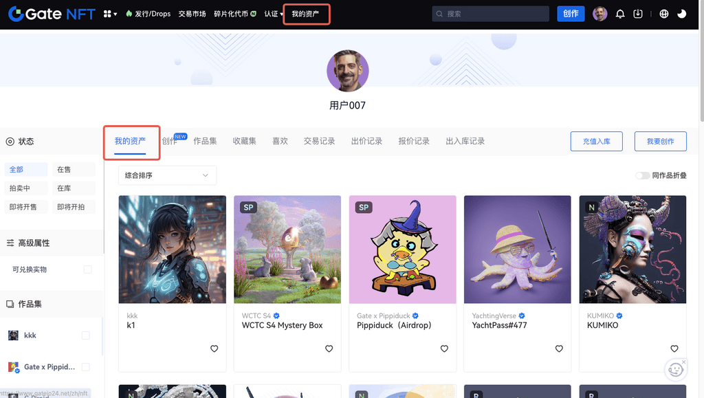Switch to the 交易记录 tab
The height and width of the screenshot is (398, 704).
point(319,141)
